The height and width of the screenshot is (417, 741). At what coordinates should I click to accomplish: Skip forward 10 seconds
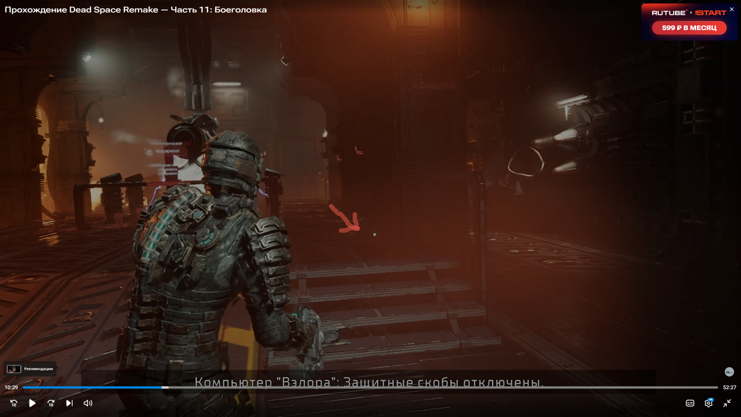pyautogui.click(x=51, y=403)
